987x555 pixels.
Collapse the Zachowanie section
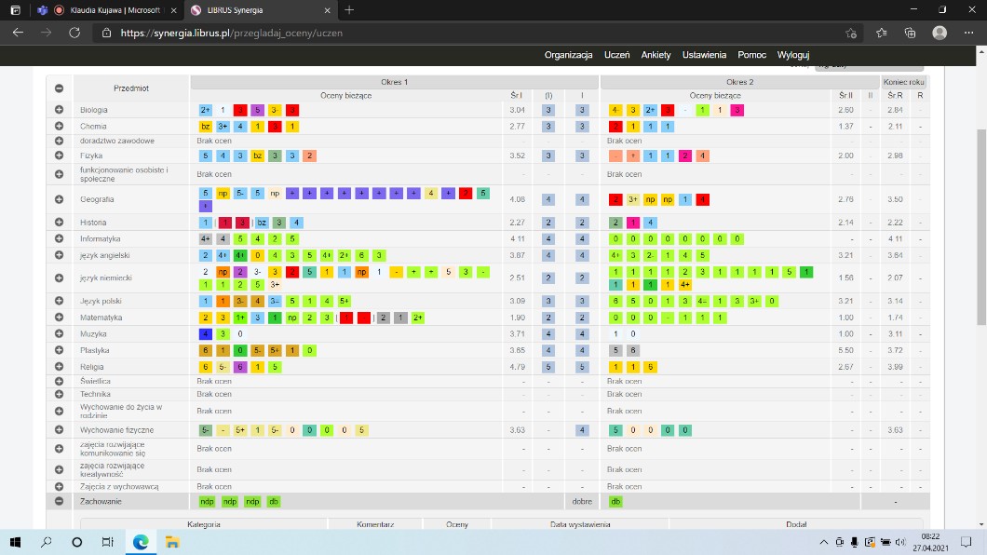pyautogui.click(x=60, y=501)
